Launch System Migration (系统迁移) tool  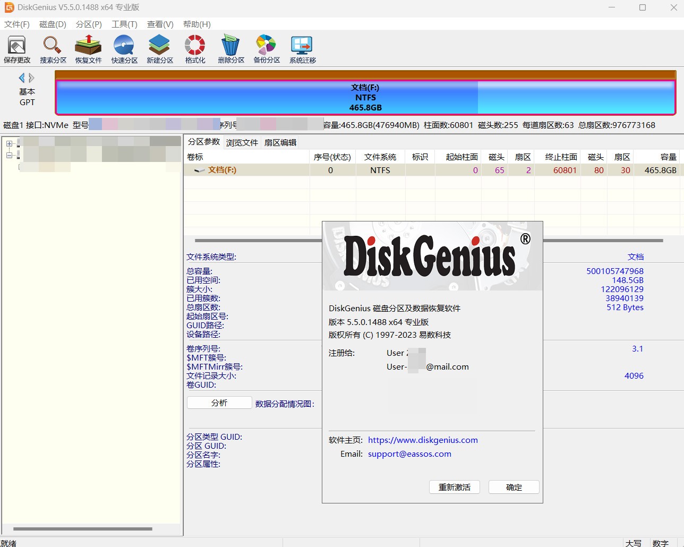(303, 49)
